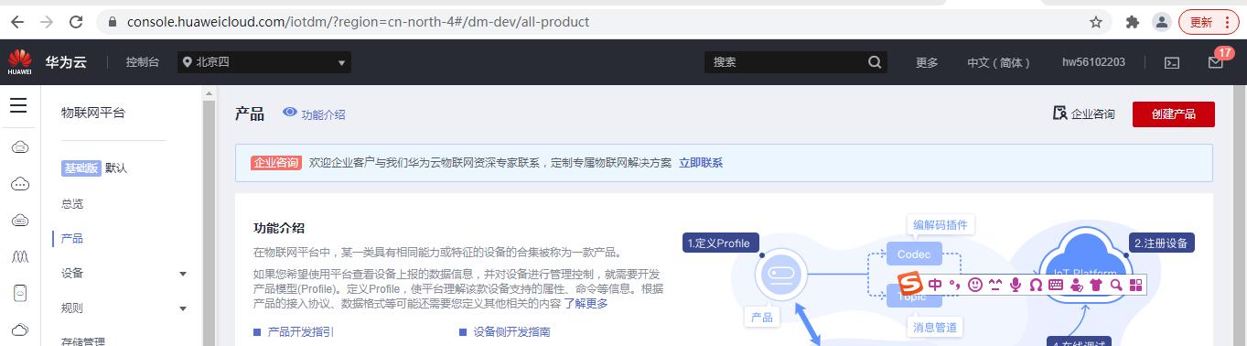The height and width of the screenshot is (346, 1247).
Task: Open the 设备侧开发指南 link
Action: tap(511, 331)
